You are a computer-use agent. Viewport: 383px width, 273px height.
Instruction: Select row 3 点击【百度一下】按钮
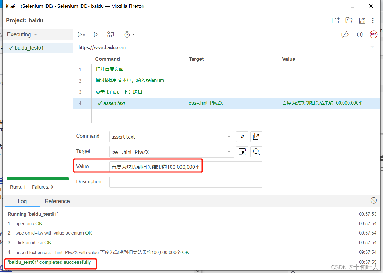pyautogui.click(x=226, y=92)
